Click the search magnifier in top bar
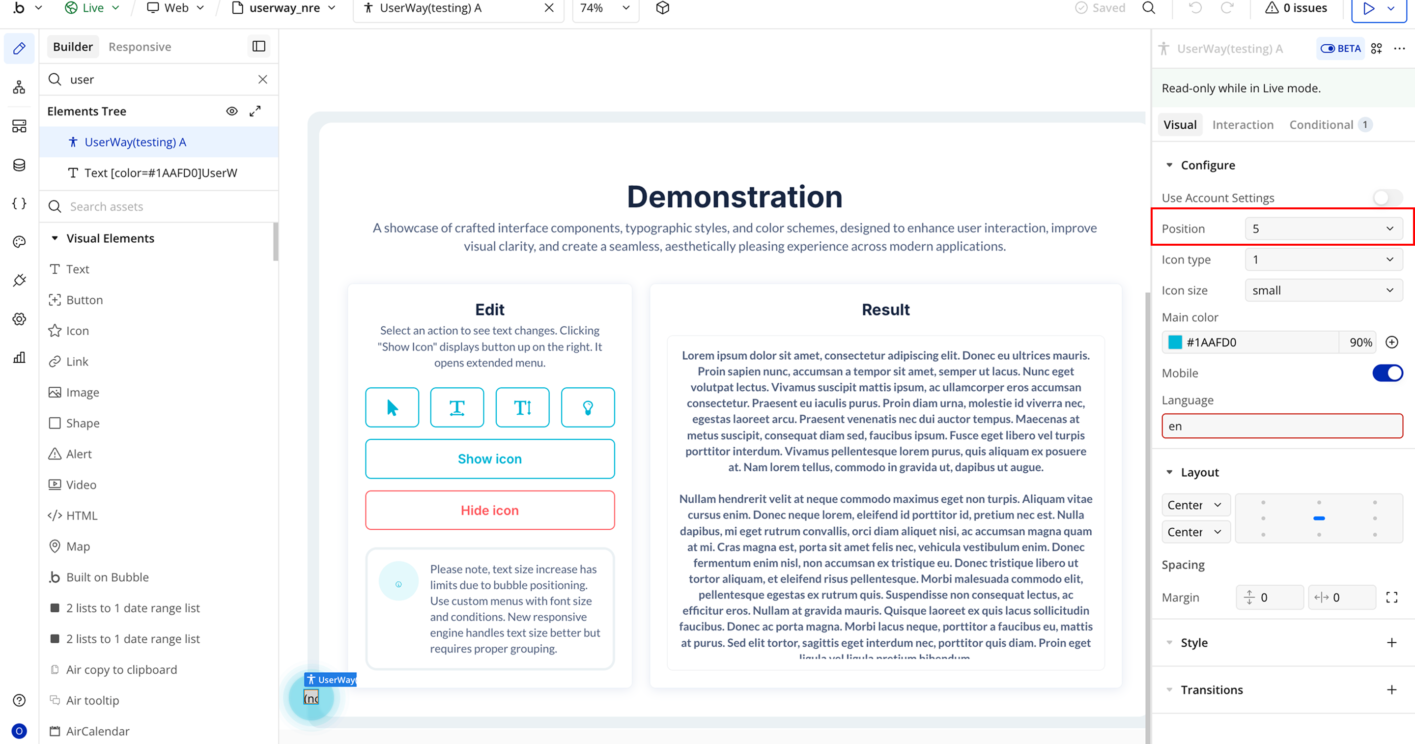 point(1149,8)
